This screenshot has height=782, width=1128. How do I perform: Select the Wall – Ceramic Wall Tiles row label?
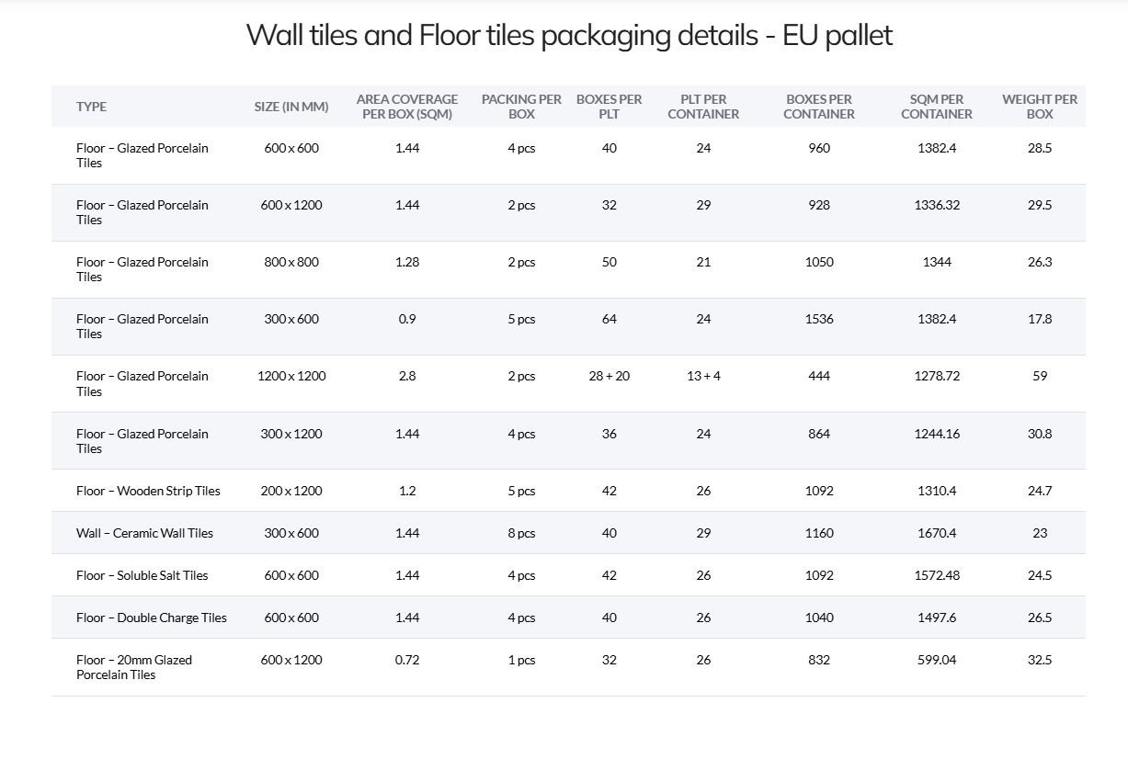click(x=144, y=533)
